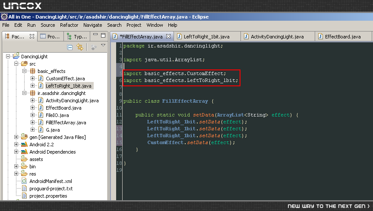Image resolution: width=373 pixels, height=211 pixels.
Task: Click the gen folder icon
Action: click(x=24, y=137)
